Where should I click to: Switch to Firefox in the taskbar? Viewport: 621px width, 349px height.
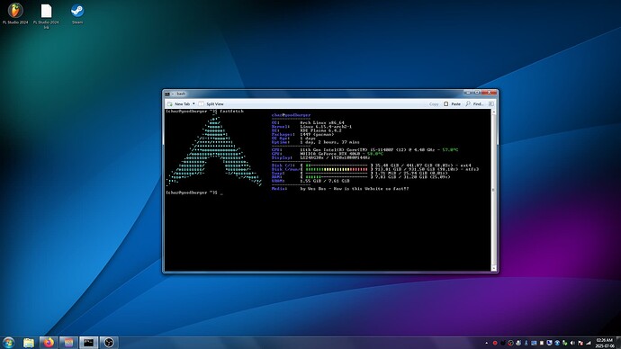(49, 343)
